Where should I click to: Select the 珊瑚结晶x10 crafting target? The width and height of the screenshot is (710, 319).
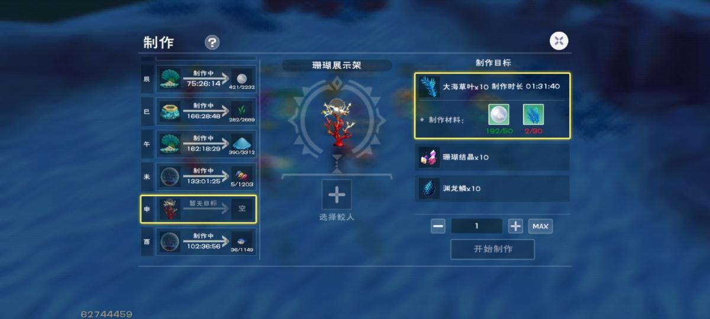click(x=492, y=158)
